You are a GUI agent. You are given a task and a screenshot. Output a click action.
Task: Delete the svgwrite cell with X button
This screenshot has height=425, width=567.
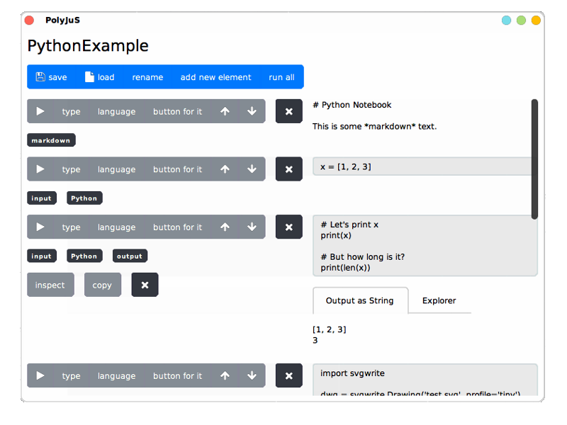click(x=288, y=376)
